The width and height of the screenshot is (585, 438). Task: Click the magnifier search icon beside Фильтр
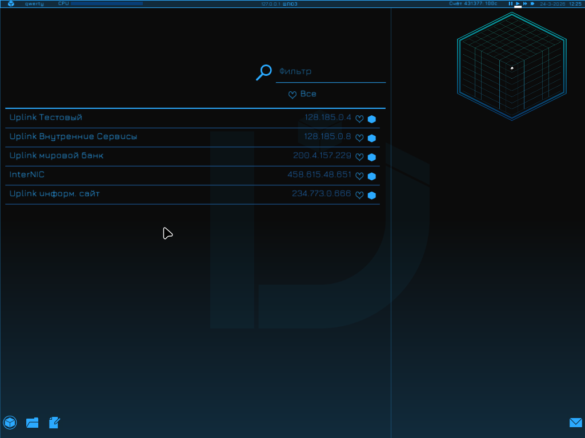coord(263,72)
